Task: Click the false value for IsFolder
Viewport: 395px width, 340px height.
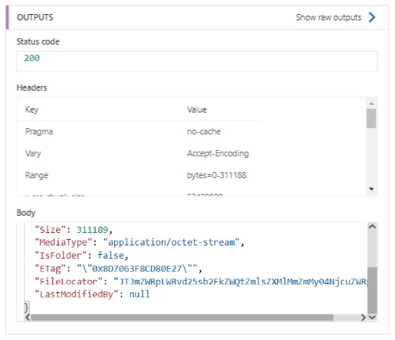Action: point(110,256)
